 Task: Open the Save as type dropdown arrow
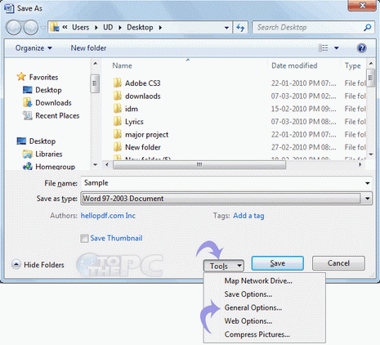point(368,199)
